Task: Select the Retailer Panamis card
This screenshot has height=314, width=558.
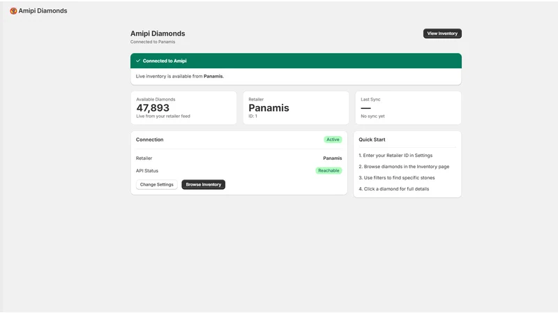Action: click(296, 108)
